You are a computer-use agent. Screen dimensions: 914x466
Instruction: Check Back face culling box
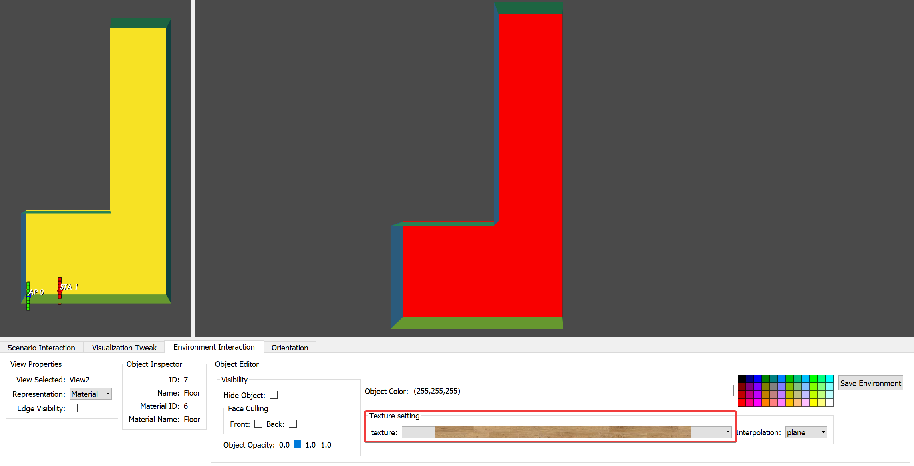(x=293, y=424)
